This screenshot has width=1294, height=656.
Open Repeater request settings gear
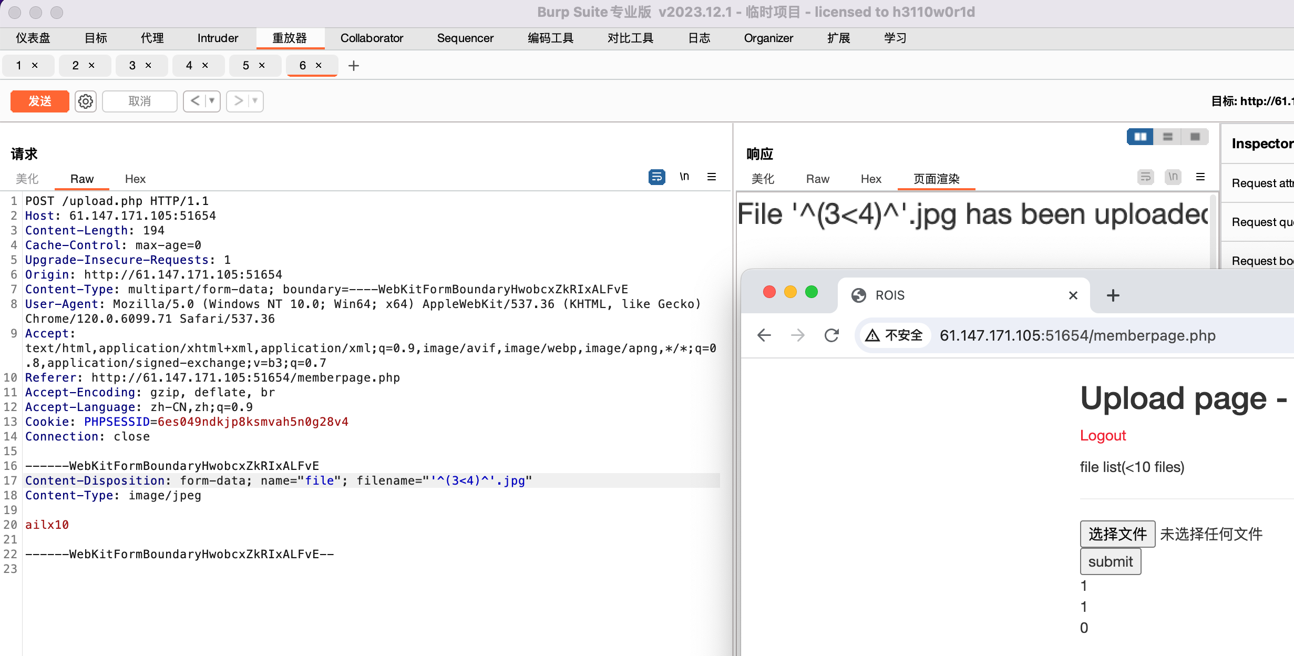tap(86, 101)
